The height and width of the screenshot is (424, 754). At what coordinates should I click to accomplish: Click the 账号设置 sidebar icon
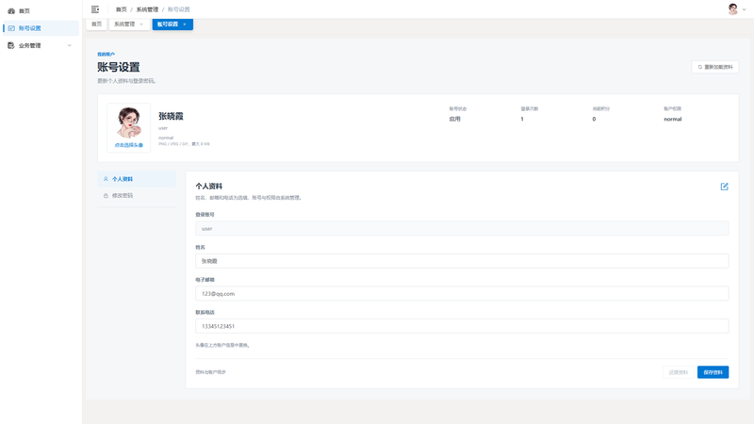point(11,28)
